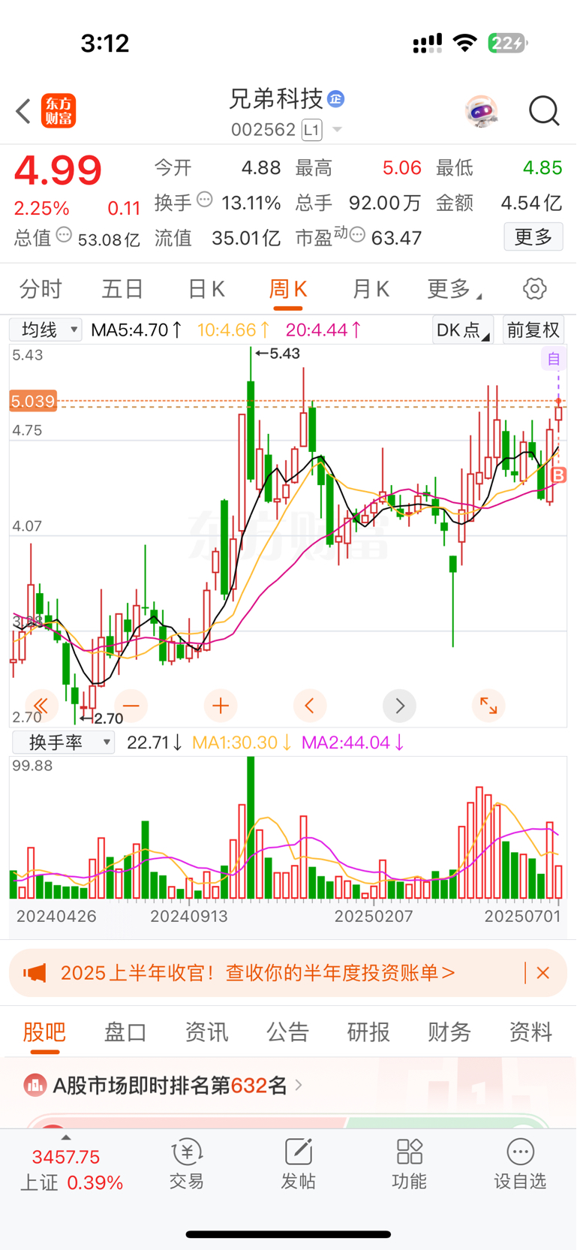Move chart right with right chevron
The height and width of the screenshot is (1250, 577).
pyautogui.click(x=399, y=706)
